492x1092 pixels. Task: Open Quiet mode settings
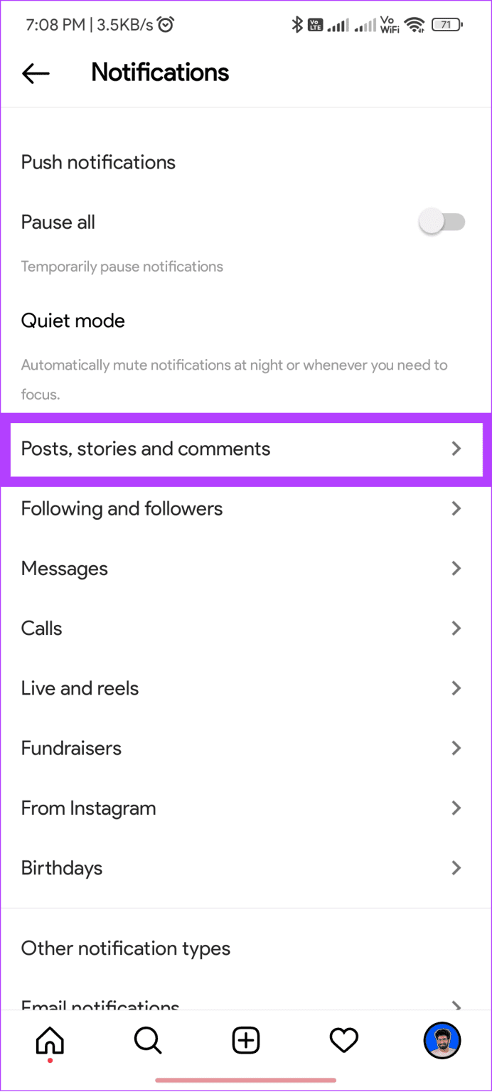point(73,321)
